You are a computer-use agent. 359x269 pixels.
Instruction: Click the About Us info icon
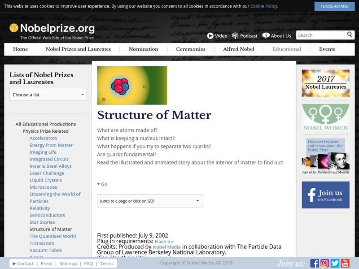click(x=266, y=35)
